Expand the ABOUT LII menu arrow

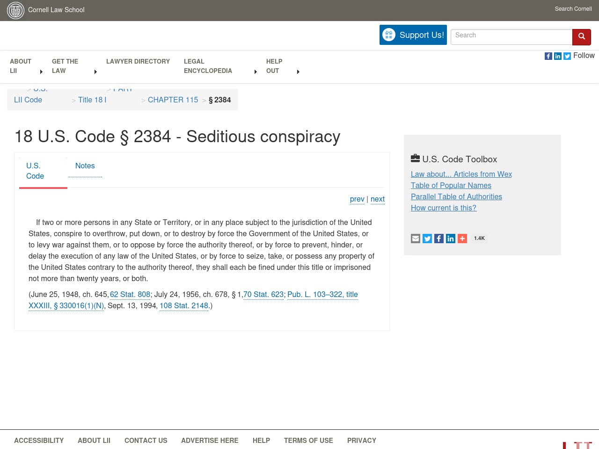(x=42, y=72)
